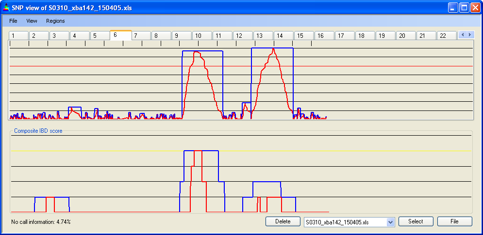Switch to chromosome tab 5
The image size is (483, 235).
click(x=100, y=36)
